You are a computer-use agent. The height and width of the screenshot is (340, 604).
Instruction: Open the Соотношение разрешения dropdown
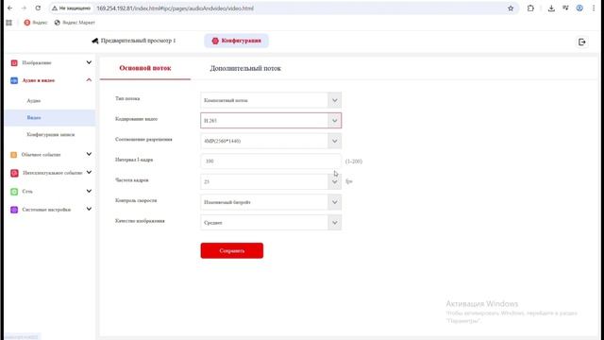click(271, 141)
